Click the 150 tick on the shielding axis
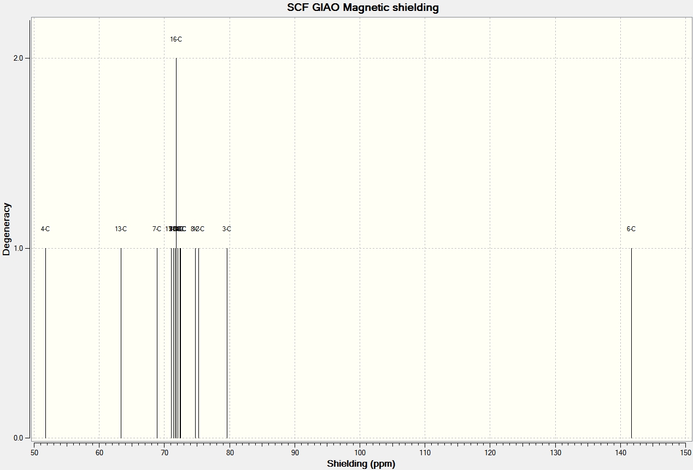 [685, 452]
